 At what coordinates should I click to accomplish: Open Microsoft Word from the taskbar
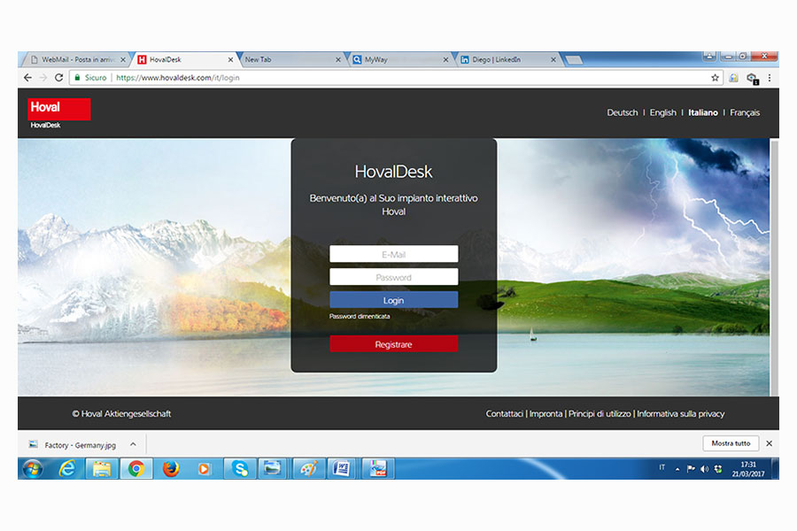343,468
